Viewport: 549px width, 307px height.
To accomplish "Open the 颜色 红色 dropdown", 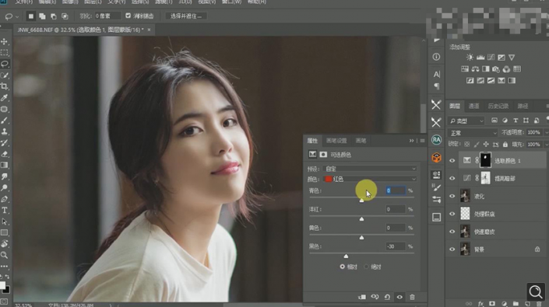I will [370, 180].
